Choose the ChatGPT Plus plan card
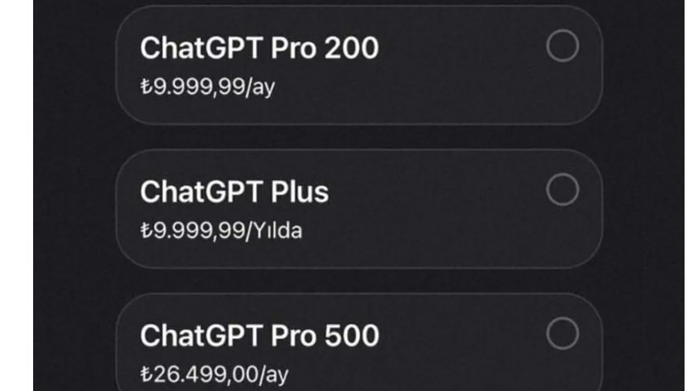The image size is (694, 391). [359, 209]
